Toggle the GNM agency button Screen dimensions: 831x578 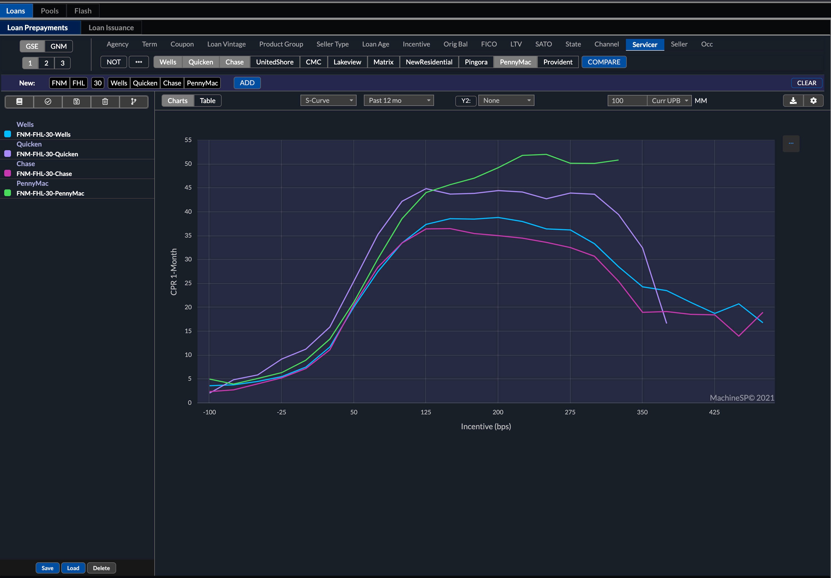[x=58, y=46]
